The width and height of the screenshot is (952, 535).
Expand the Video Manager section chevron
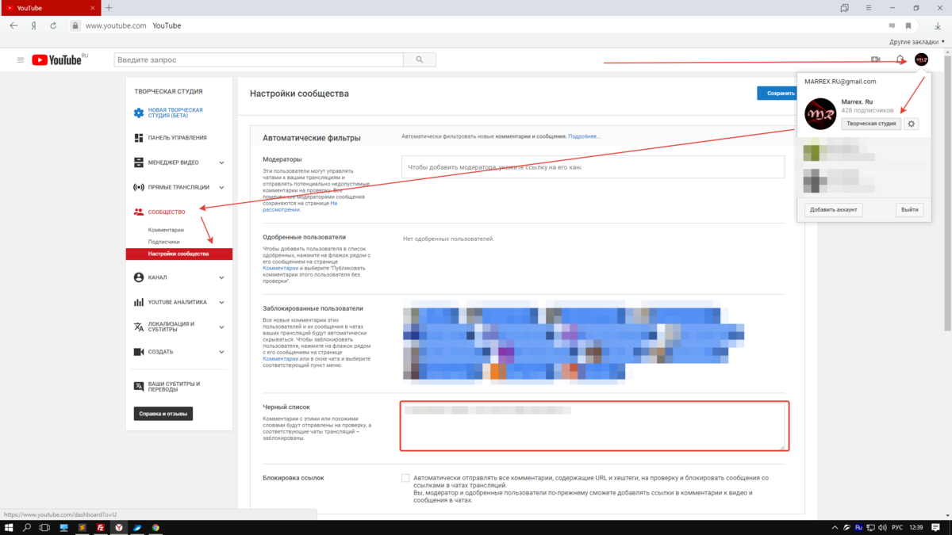click(x=221, y=162)
